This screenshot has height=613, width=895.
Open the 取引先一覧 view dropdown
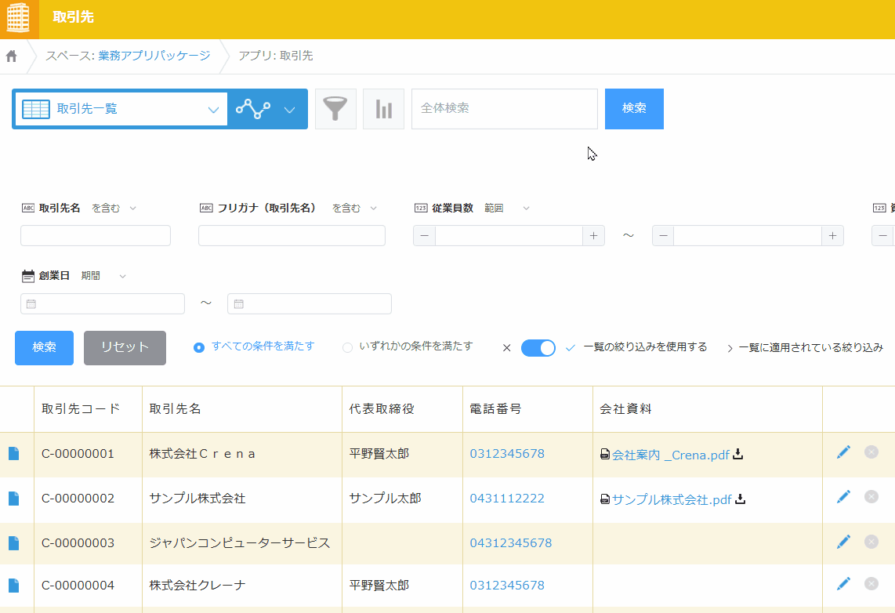click(213, 110)
